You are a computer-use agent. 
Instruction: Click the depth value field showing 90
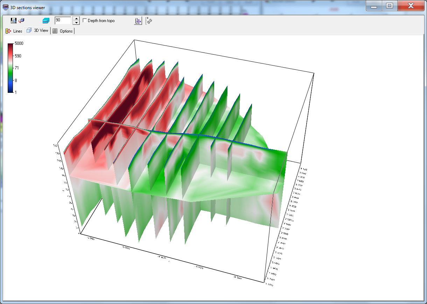(62, 21)
